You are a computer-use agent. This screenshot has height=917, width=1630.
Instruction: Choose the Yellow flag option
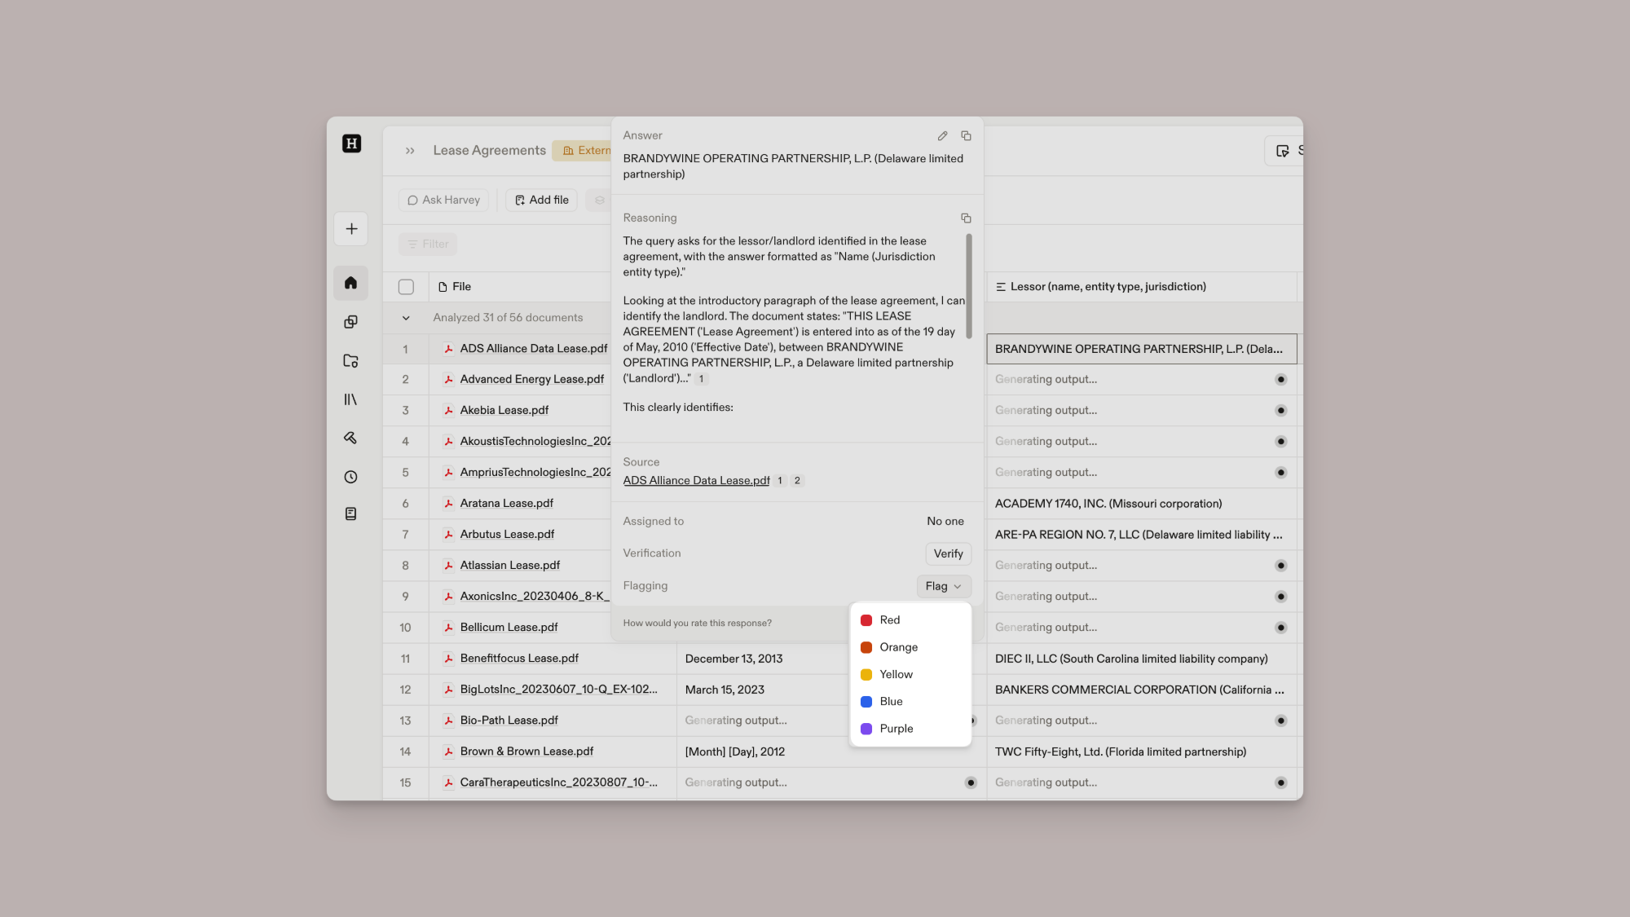pyautogui.click(x=910, y=674)
